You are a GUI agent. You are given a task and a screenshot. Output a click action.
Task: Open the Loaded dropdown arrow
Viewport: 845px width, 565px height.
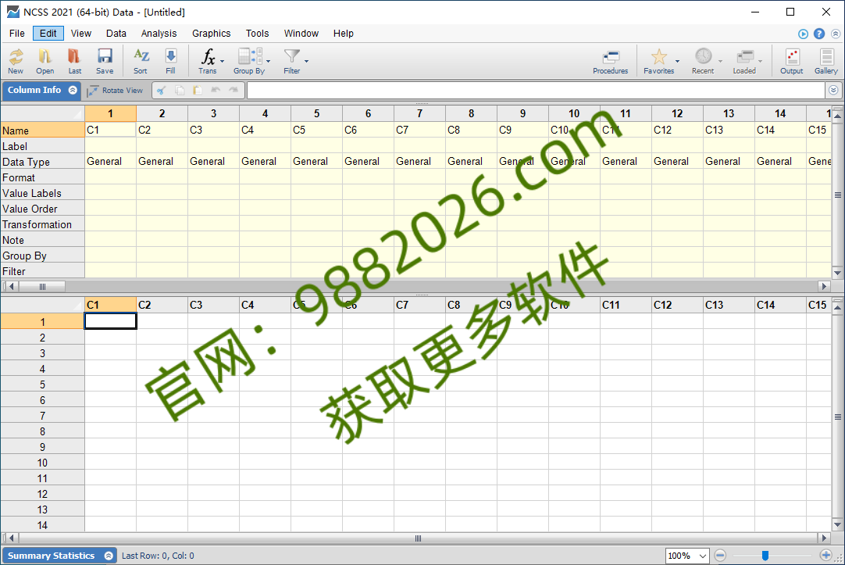[x=760, y=61]
